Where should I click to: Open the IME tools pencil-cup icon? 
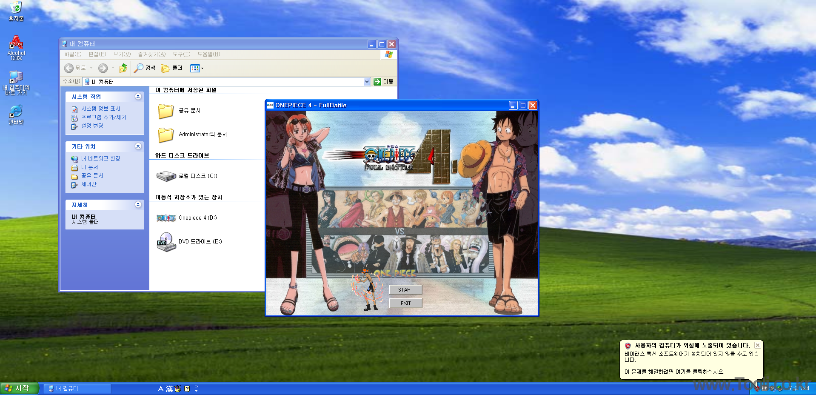click(x=178, y=389)
